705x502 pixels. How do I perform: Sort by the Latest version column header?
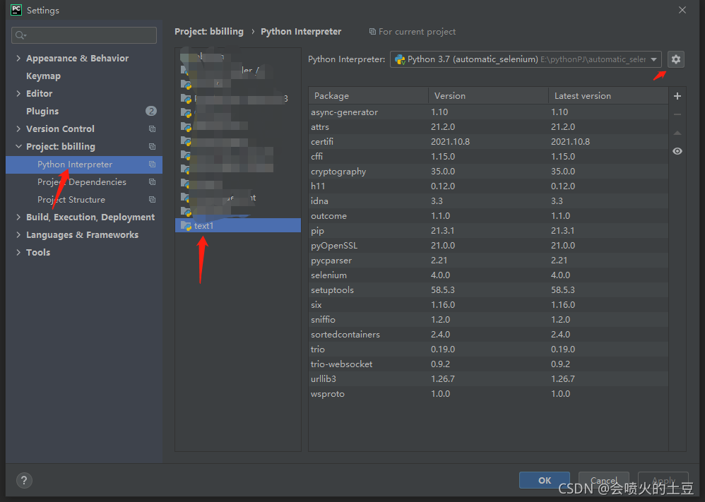pos(608,96)
